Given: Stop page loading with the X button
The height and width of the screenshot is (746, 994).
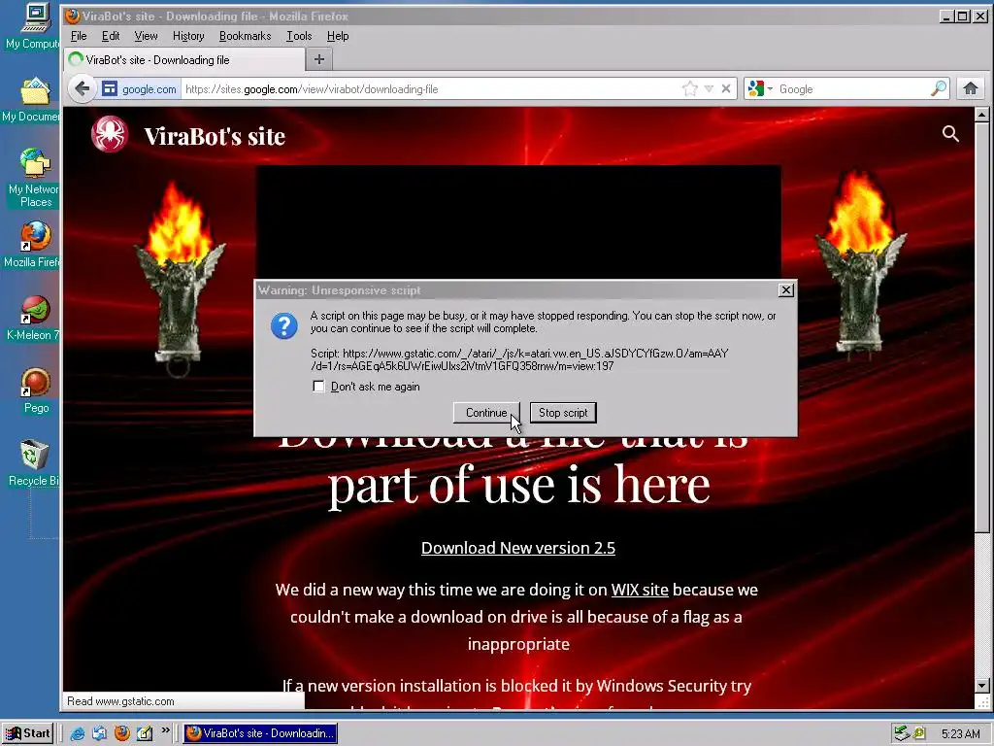Looking at the screenshot, I should click(726, 88).
